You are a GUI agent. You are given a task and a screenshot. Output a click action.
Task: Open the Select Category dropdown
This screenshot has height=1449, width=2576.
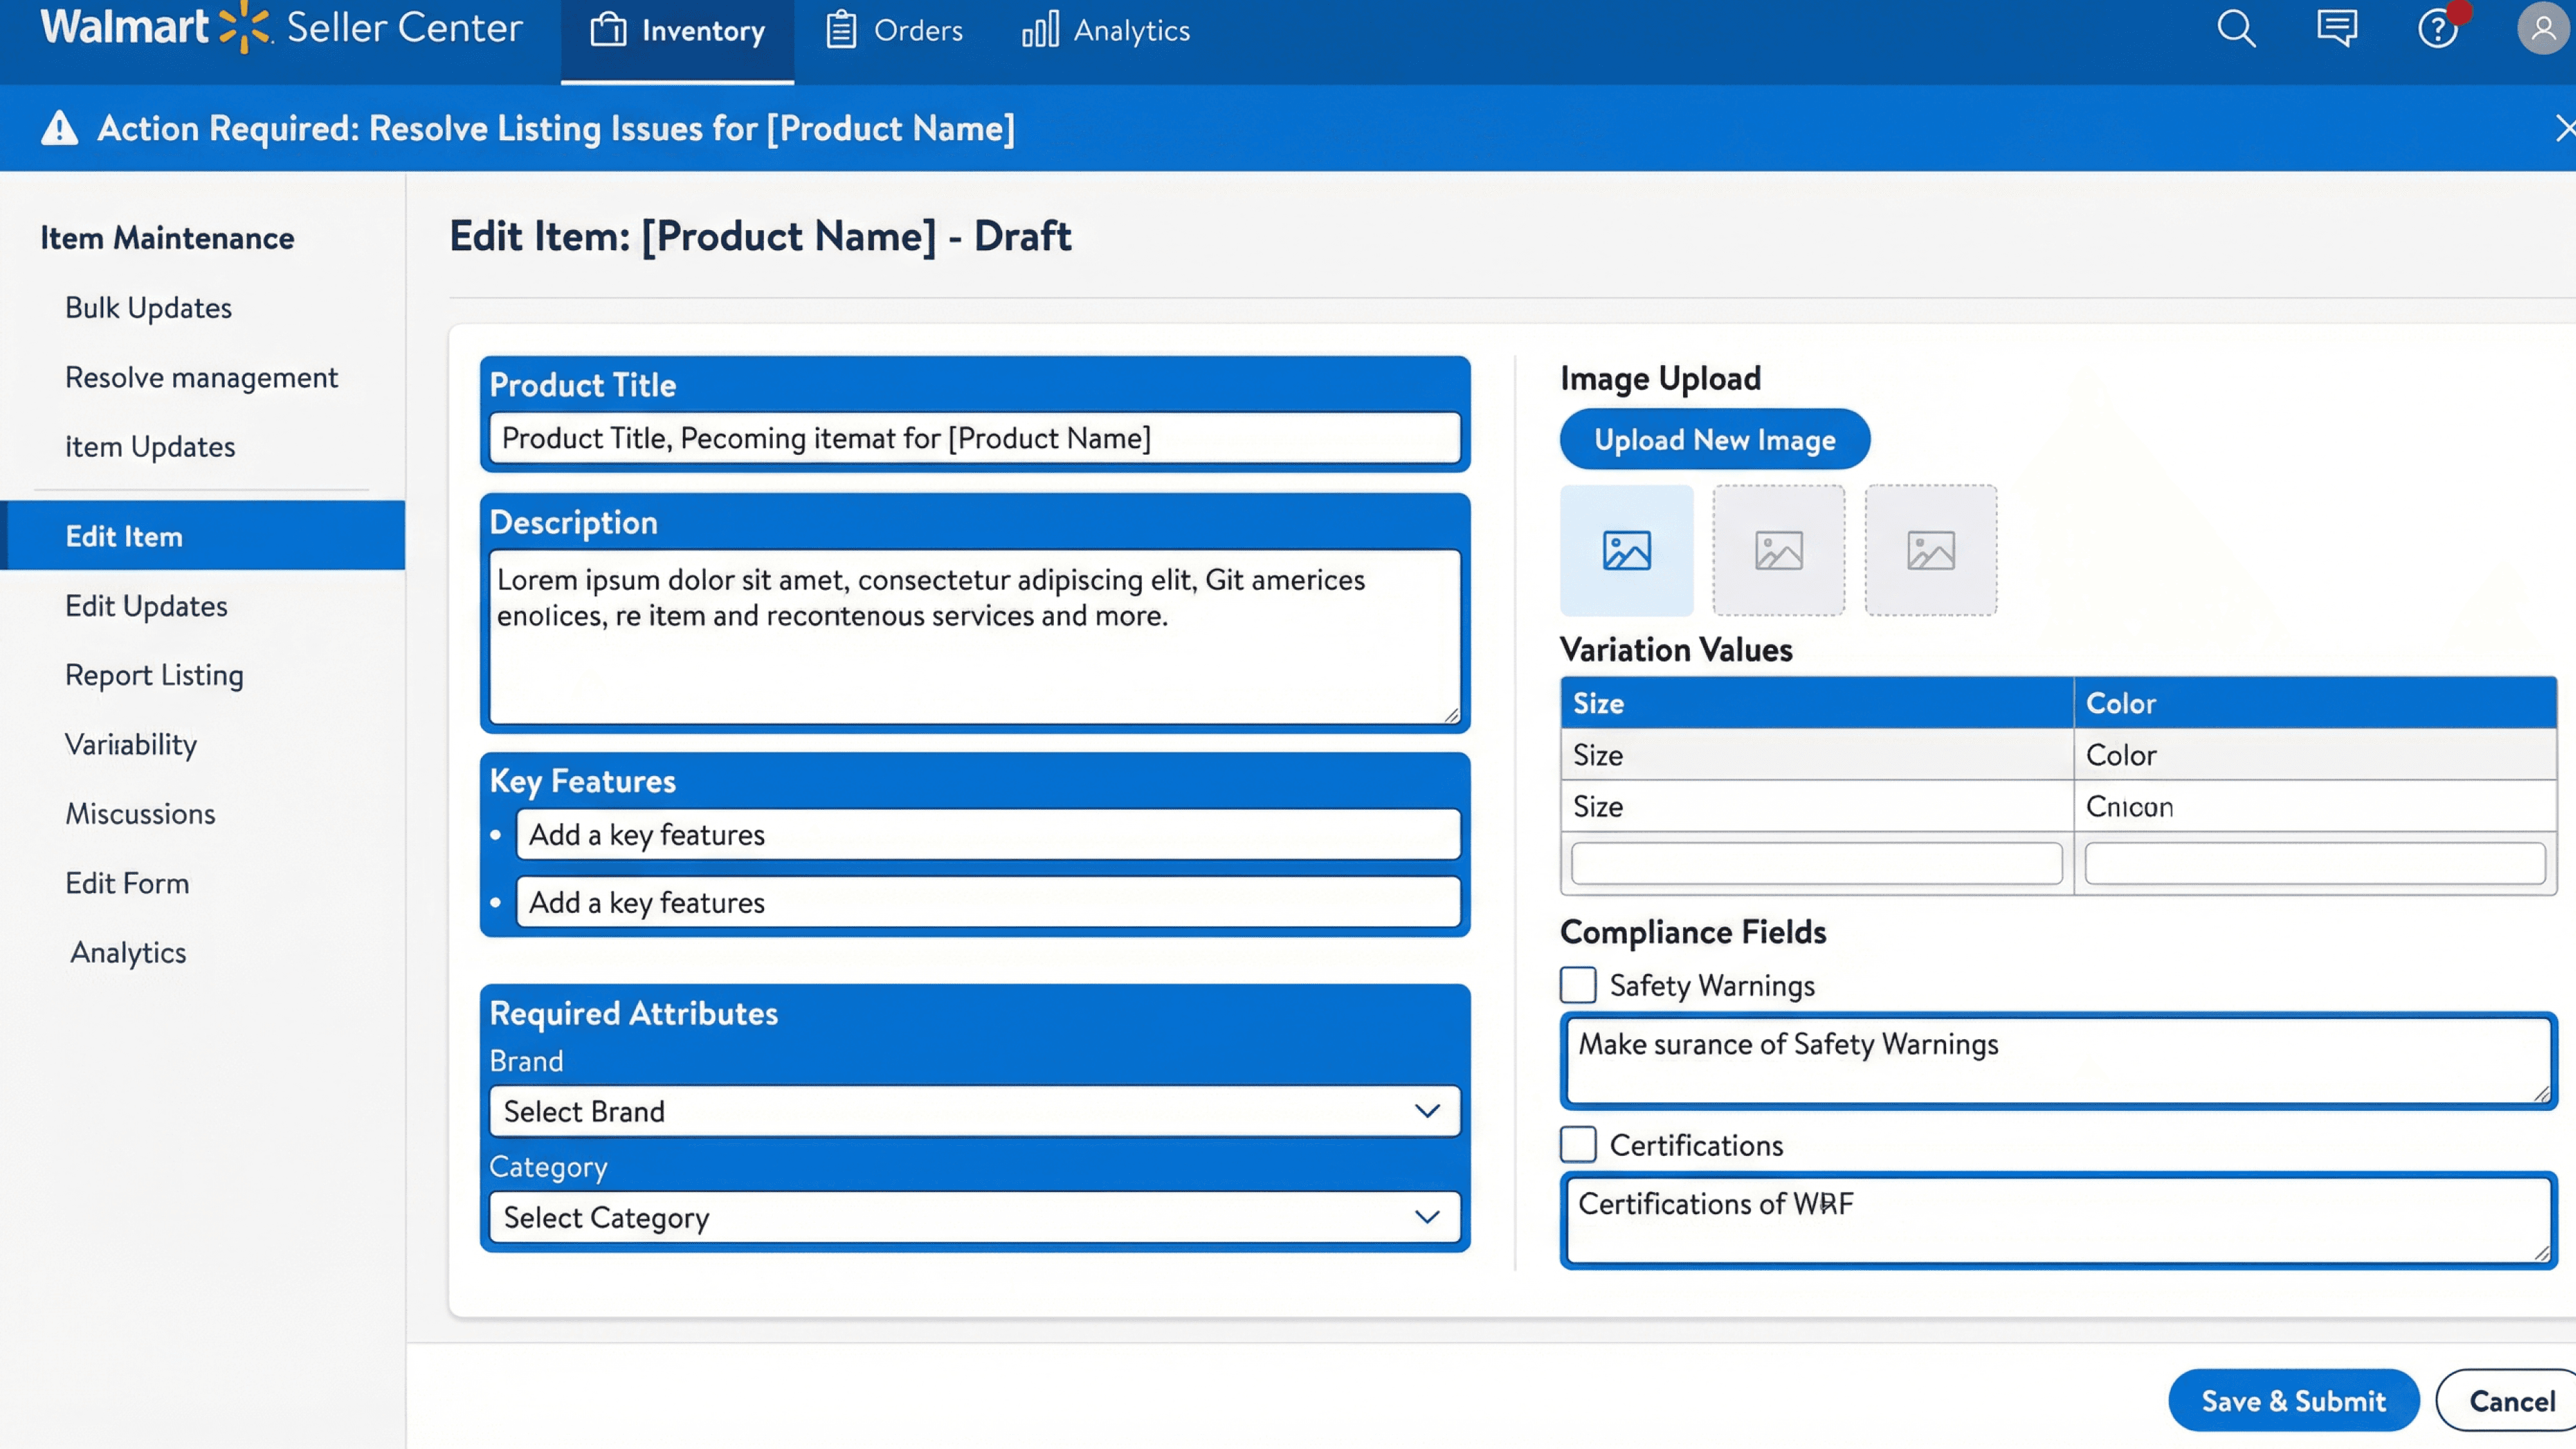coord(974,1217)
